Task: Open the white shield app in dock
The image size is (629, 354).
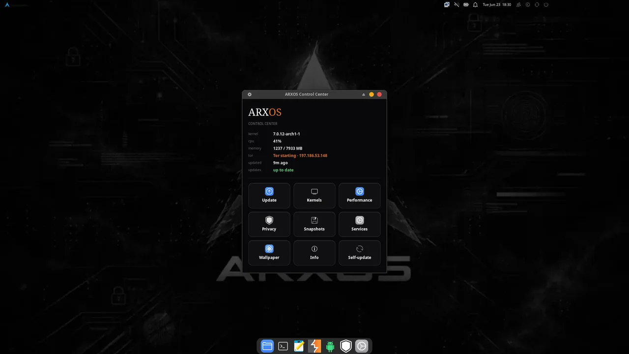Action: tap(346, 346)
